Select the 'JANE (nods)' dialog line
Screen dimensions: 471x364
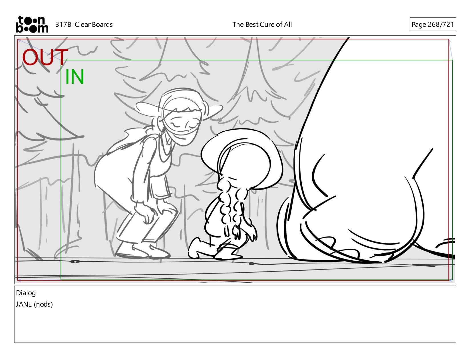click(x=35, y=304)
